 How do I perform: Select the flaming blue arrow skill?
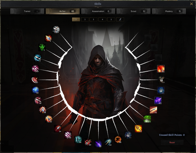click(x=48, y=38)
